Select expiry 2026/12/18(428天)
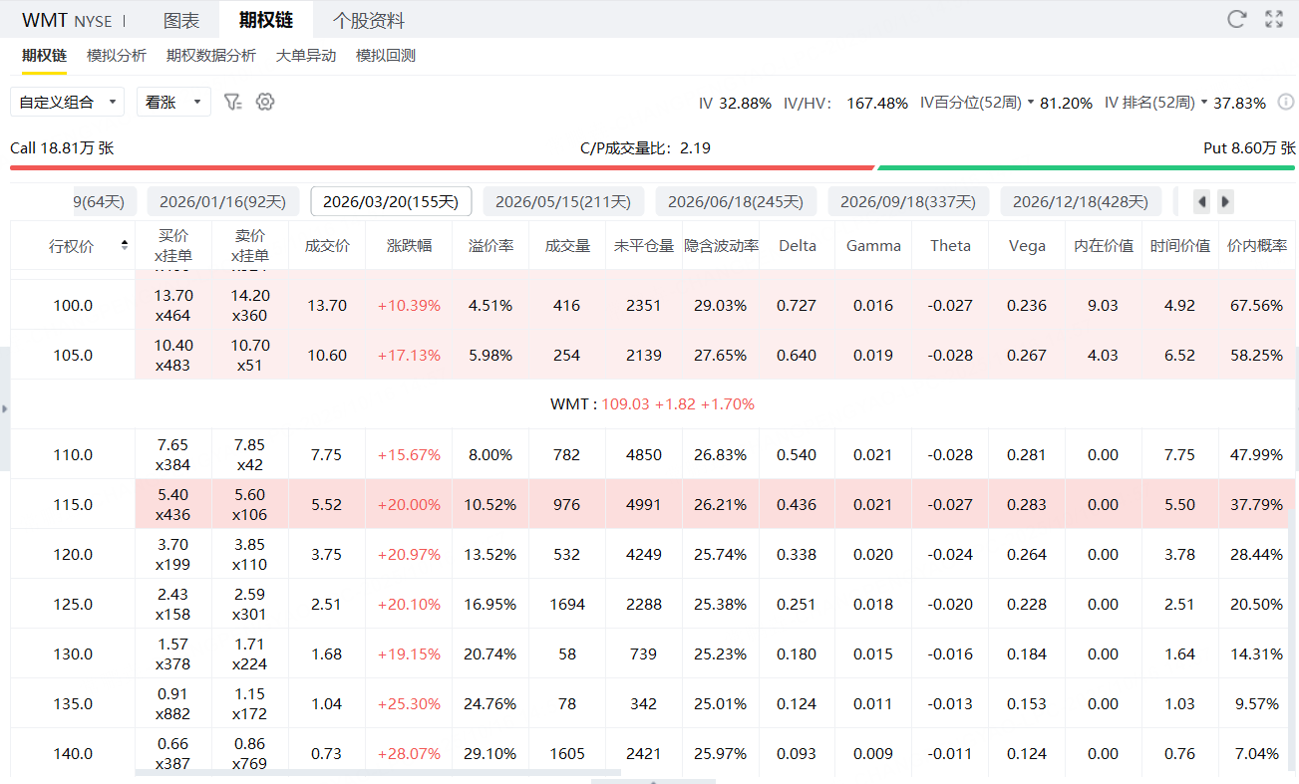 [1081, 201]
